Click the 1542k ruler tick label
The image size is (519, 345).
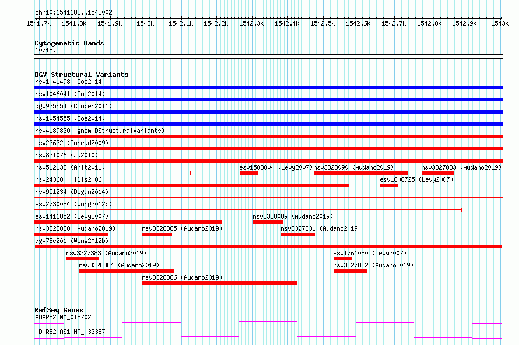coord(145,23)
